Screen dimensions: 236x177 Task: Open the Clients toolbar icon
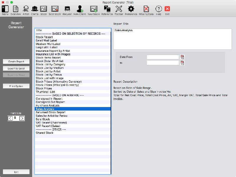35,10
